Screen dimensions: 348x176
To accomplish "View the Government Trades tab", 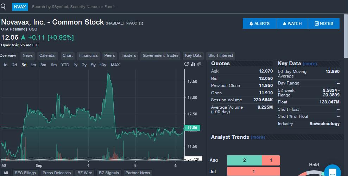I will [160, 56].
